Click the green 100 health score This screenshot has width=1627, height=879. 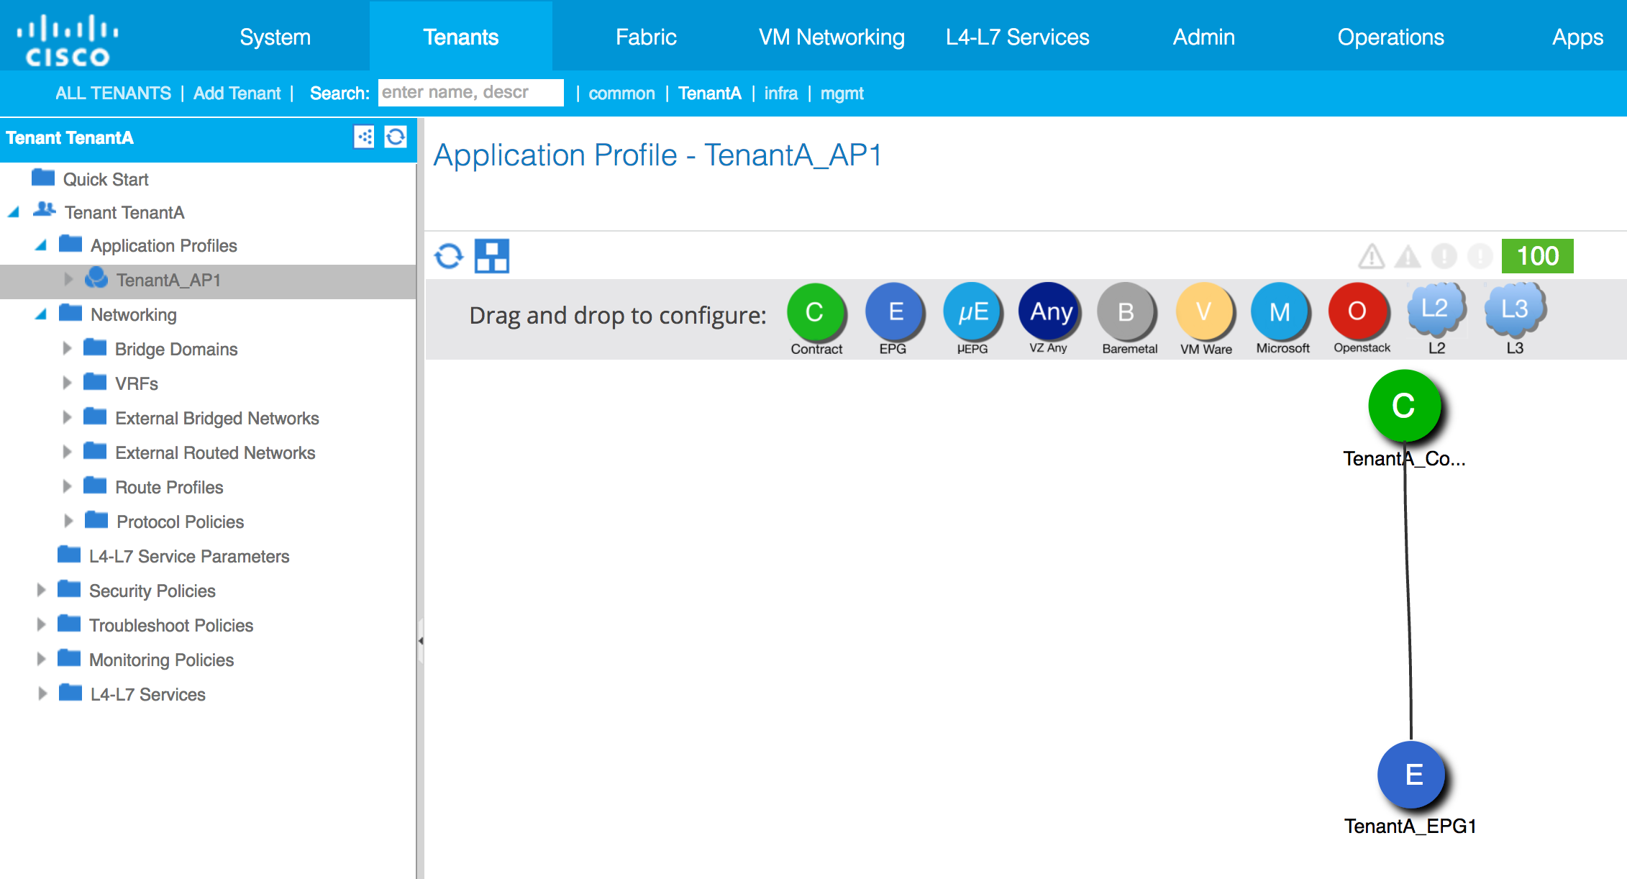pos(1538,256)
